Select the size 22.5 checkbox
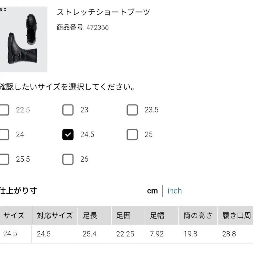Viewport: 253px width, 253px height. click(3, 110)
